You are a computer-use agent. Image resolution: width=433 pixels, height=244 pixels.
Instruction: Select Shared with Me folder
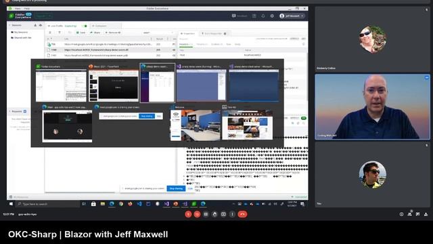[21, 38]
